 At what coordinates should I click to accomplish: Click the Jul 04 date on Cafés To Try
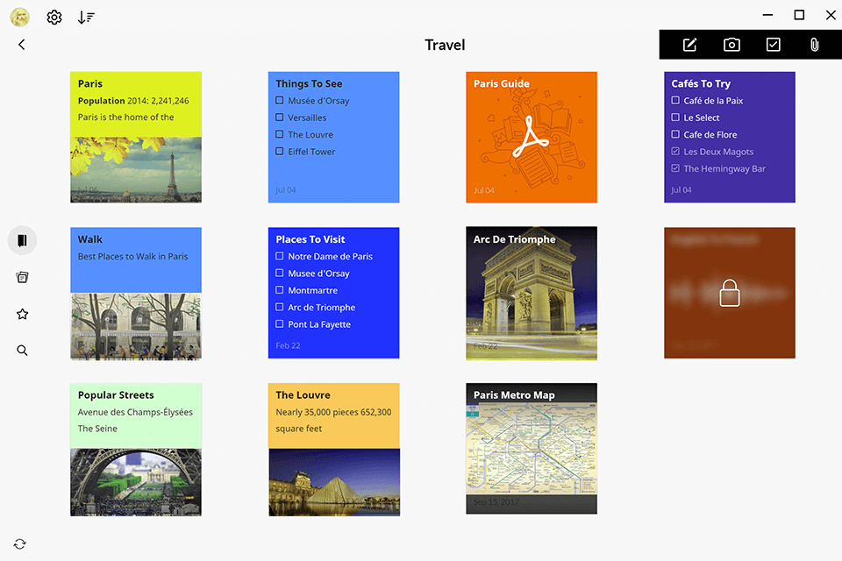[x=681, y=190]
